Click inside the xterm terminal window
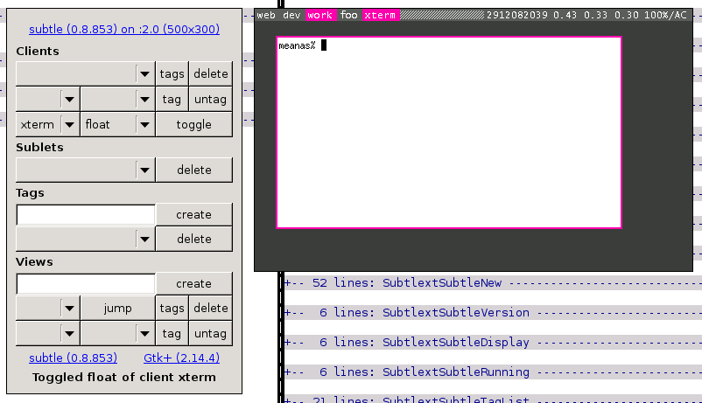702x403 pixels. tap(448, 131)
